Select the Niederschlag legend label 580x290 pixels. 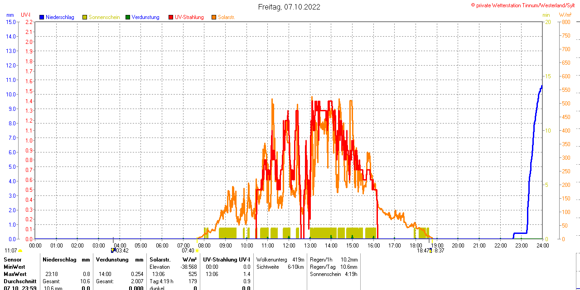[60, 17]
